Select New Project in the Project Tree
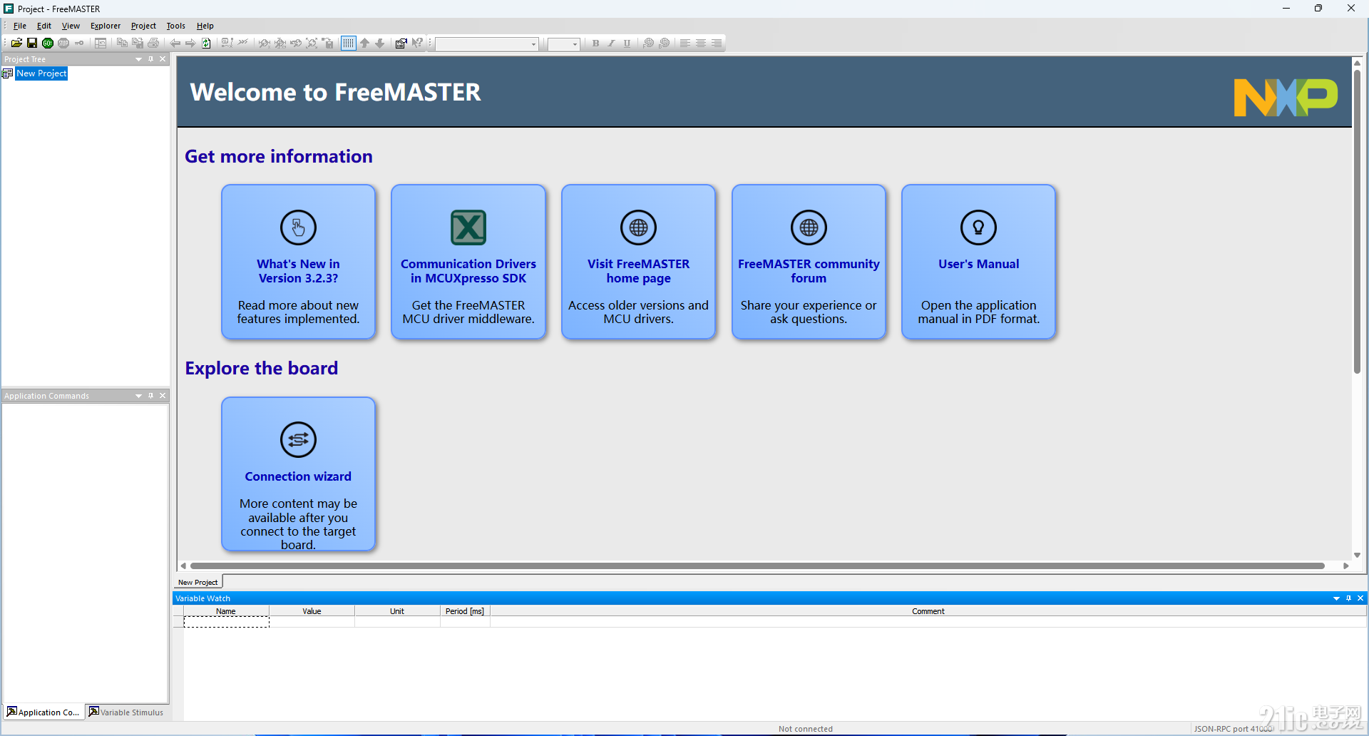The height and width of the screenshot is (736, 1369). pos(41,73)
